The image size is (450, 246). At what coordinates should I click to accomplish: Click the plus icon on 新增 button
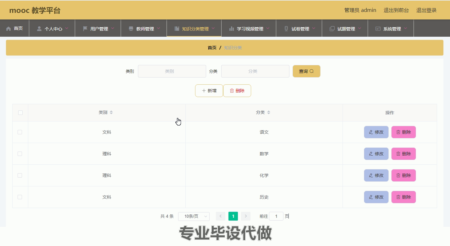(204, 91)
